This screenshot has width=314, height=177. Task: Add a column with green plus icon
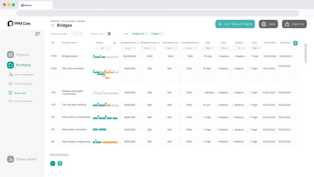[295, 43]
